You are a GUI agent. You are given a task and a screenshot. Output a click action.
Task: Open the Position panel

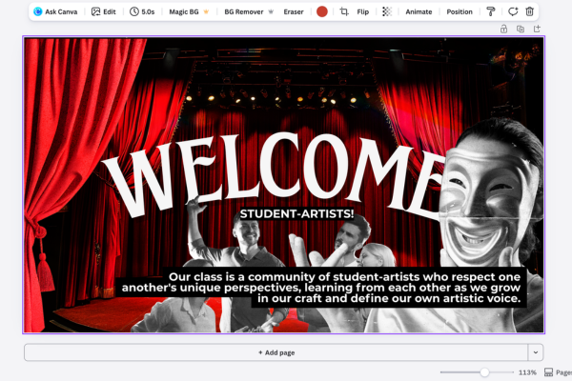coord(460,11)
